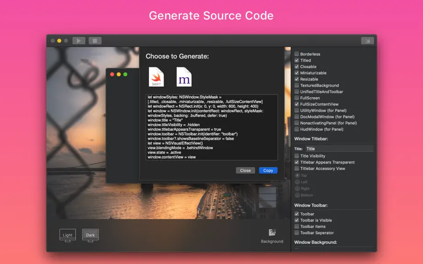Select the Bottom radio button
This screenshot has height=264, width=423.
pyautogui.click(x=297, y=195)
